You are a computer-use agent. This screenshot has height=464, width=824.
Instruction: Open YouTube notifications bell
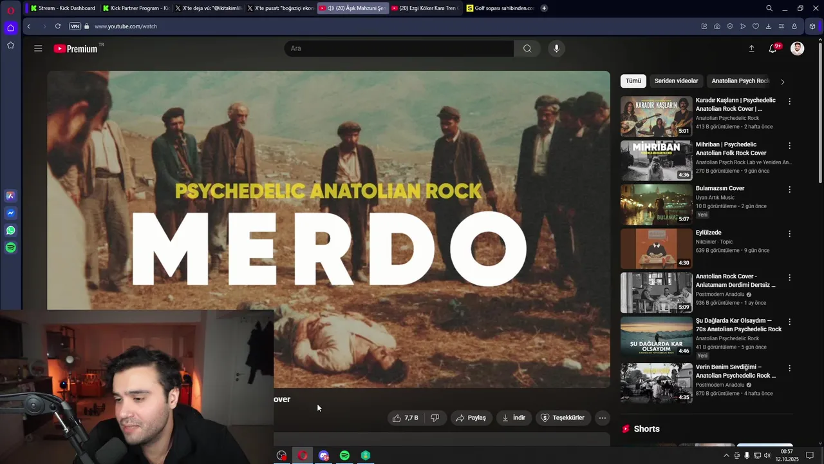pos(773,48)
